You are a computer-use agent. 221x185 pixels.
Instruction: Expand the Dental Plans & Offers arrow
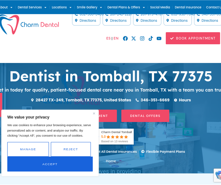pos(144,7)
